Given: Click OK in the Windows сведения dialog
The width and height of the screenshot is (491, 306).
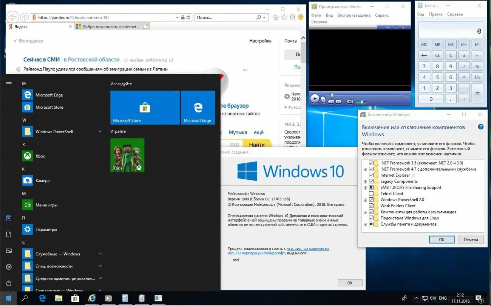Looking at the screenshot, I should coord(350,283).
